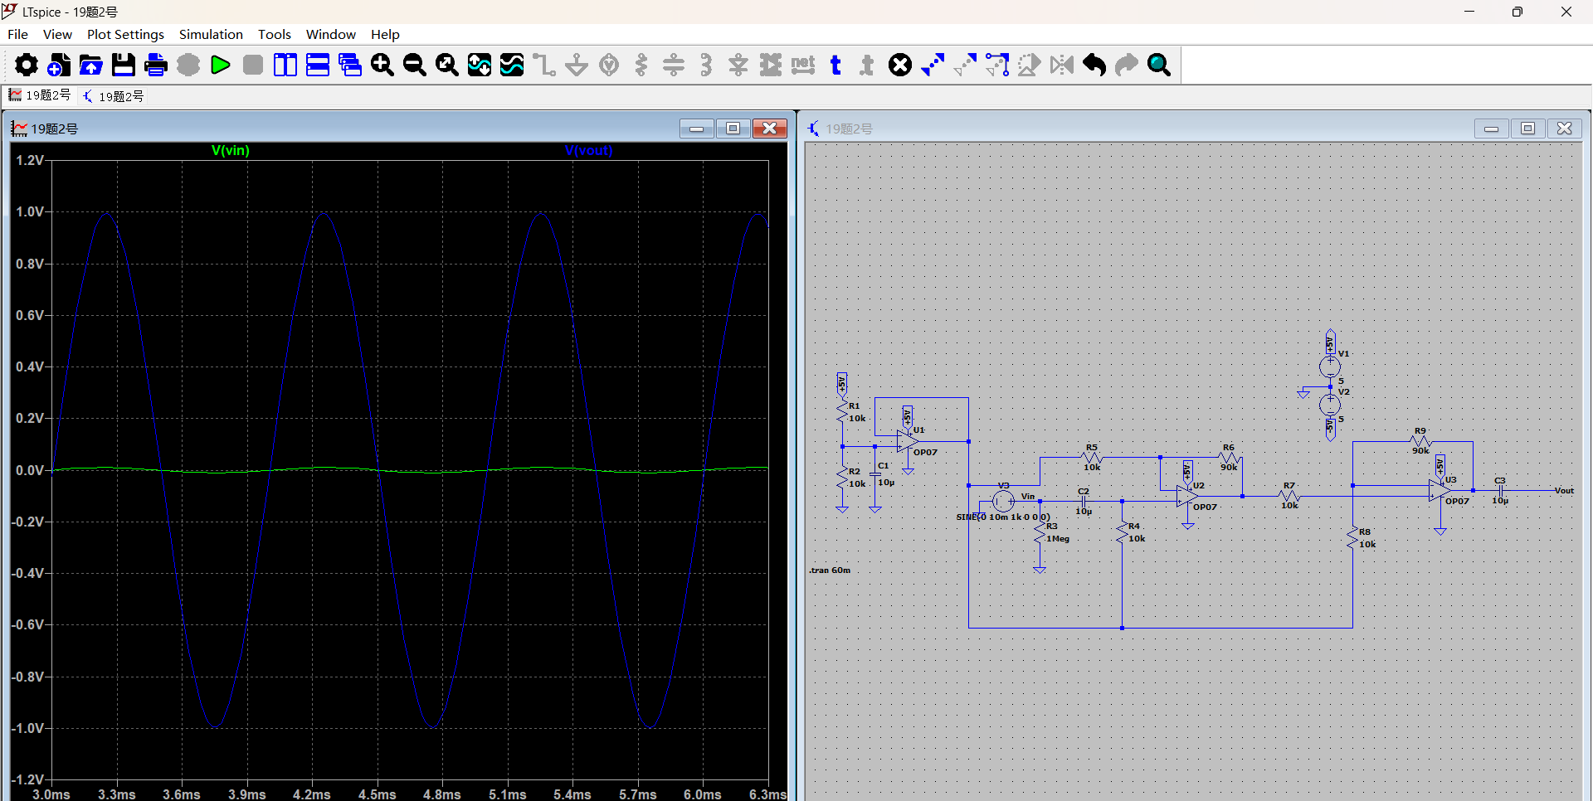This screenshot has height=801, width=1593.
Task: Tile windows horizontally
Action: click(x=318, y=65)
